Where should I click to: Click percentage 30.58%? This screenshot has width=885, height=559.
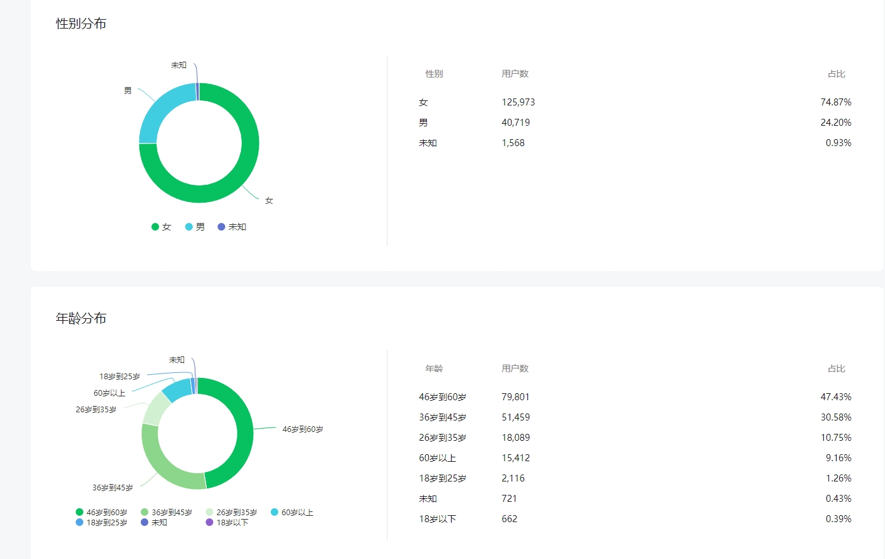point(835,417)
